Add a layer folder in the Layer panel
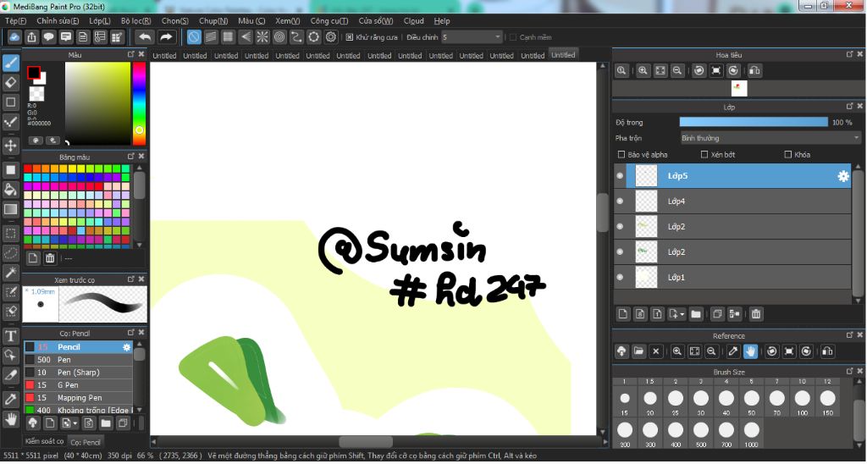 click(x=696, y=313)
